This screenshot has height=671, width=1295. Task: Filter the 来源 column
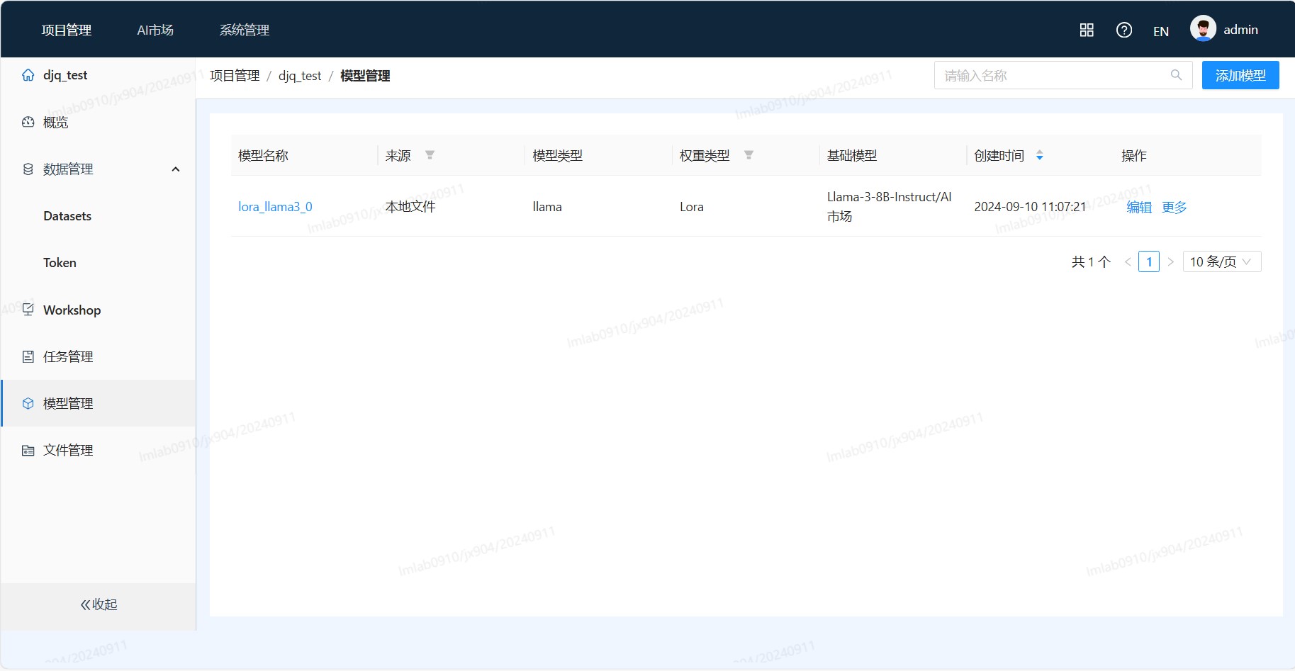click(430, 155)
